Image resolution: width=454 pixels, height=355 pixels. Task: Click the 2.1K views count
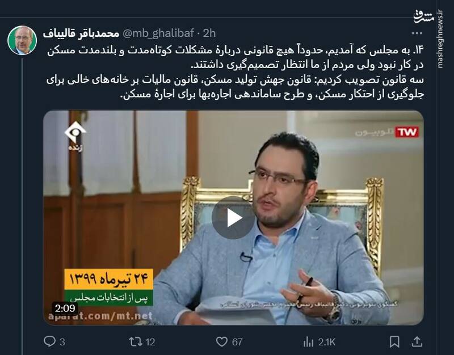327,343
